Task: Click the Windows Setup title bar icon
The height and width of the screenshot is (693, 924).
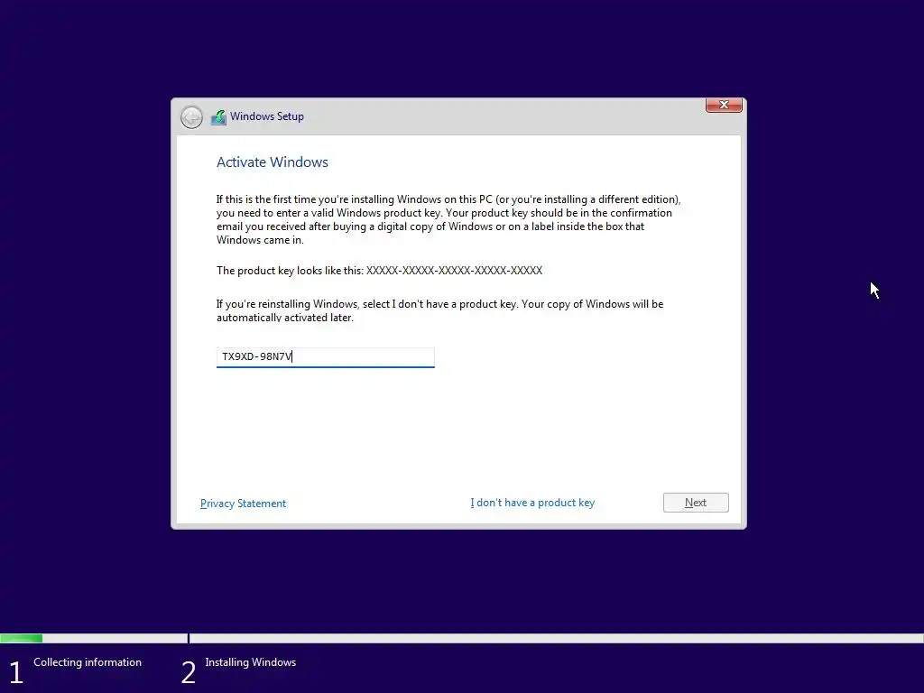Action: pyautogui.click(x=218, y=116)
